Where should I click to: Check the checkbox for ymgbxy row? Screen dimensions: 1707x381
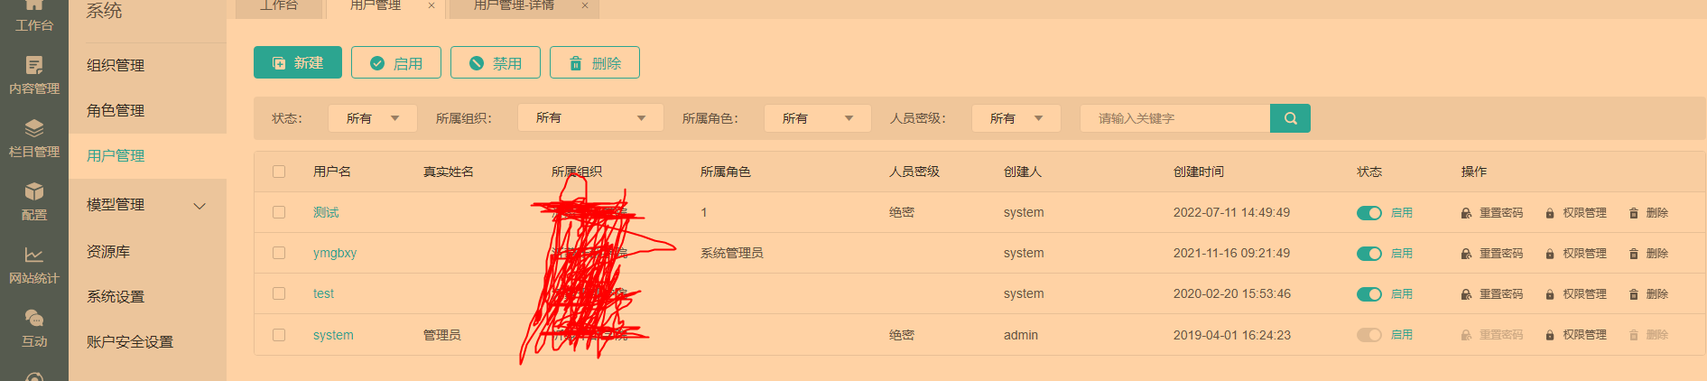[279, 253]
